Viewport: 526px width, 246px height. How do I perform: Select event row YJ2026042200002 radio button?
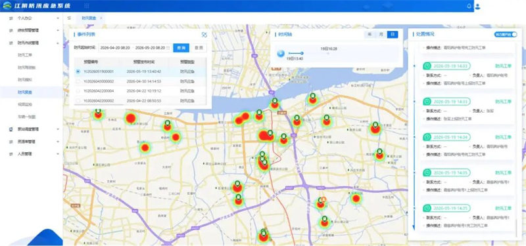click(x=78, y=100)
